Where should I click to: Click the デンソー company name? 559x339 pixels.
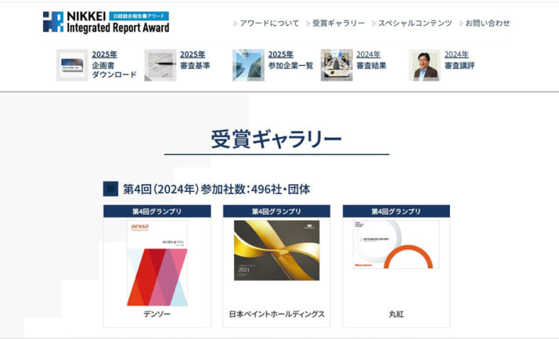tap(157, 314)
